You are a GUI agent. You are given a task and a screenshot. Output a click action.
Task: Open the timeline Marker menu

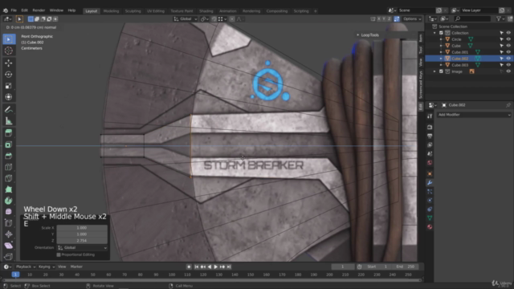(76, 267)
